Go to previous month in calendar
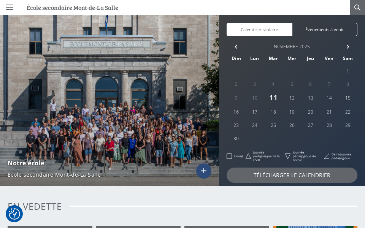Image resolution: width=365 pixels, height=228 pixels. tap(236, 47)
